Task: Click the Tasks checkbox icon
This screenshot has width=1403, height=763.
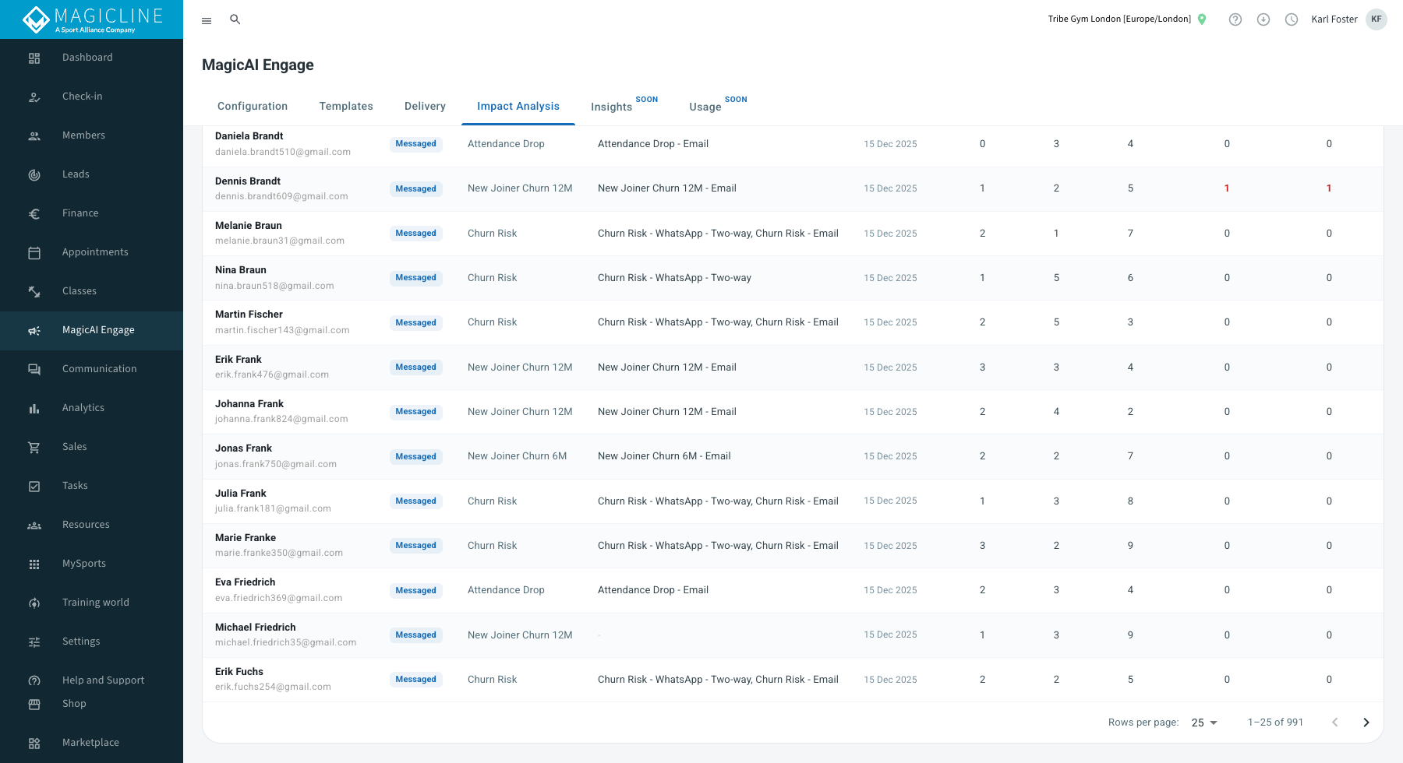Action: click(34, 486)
